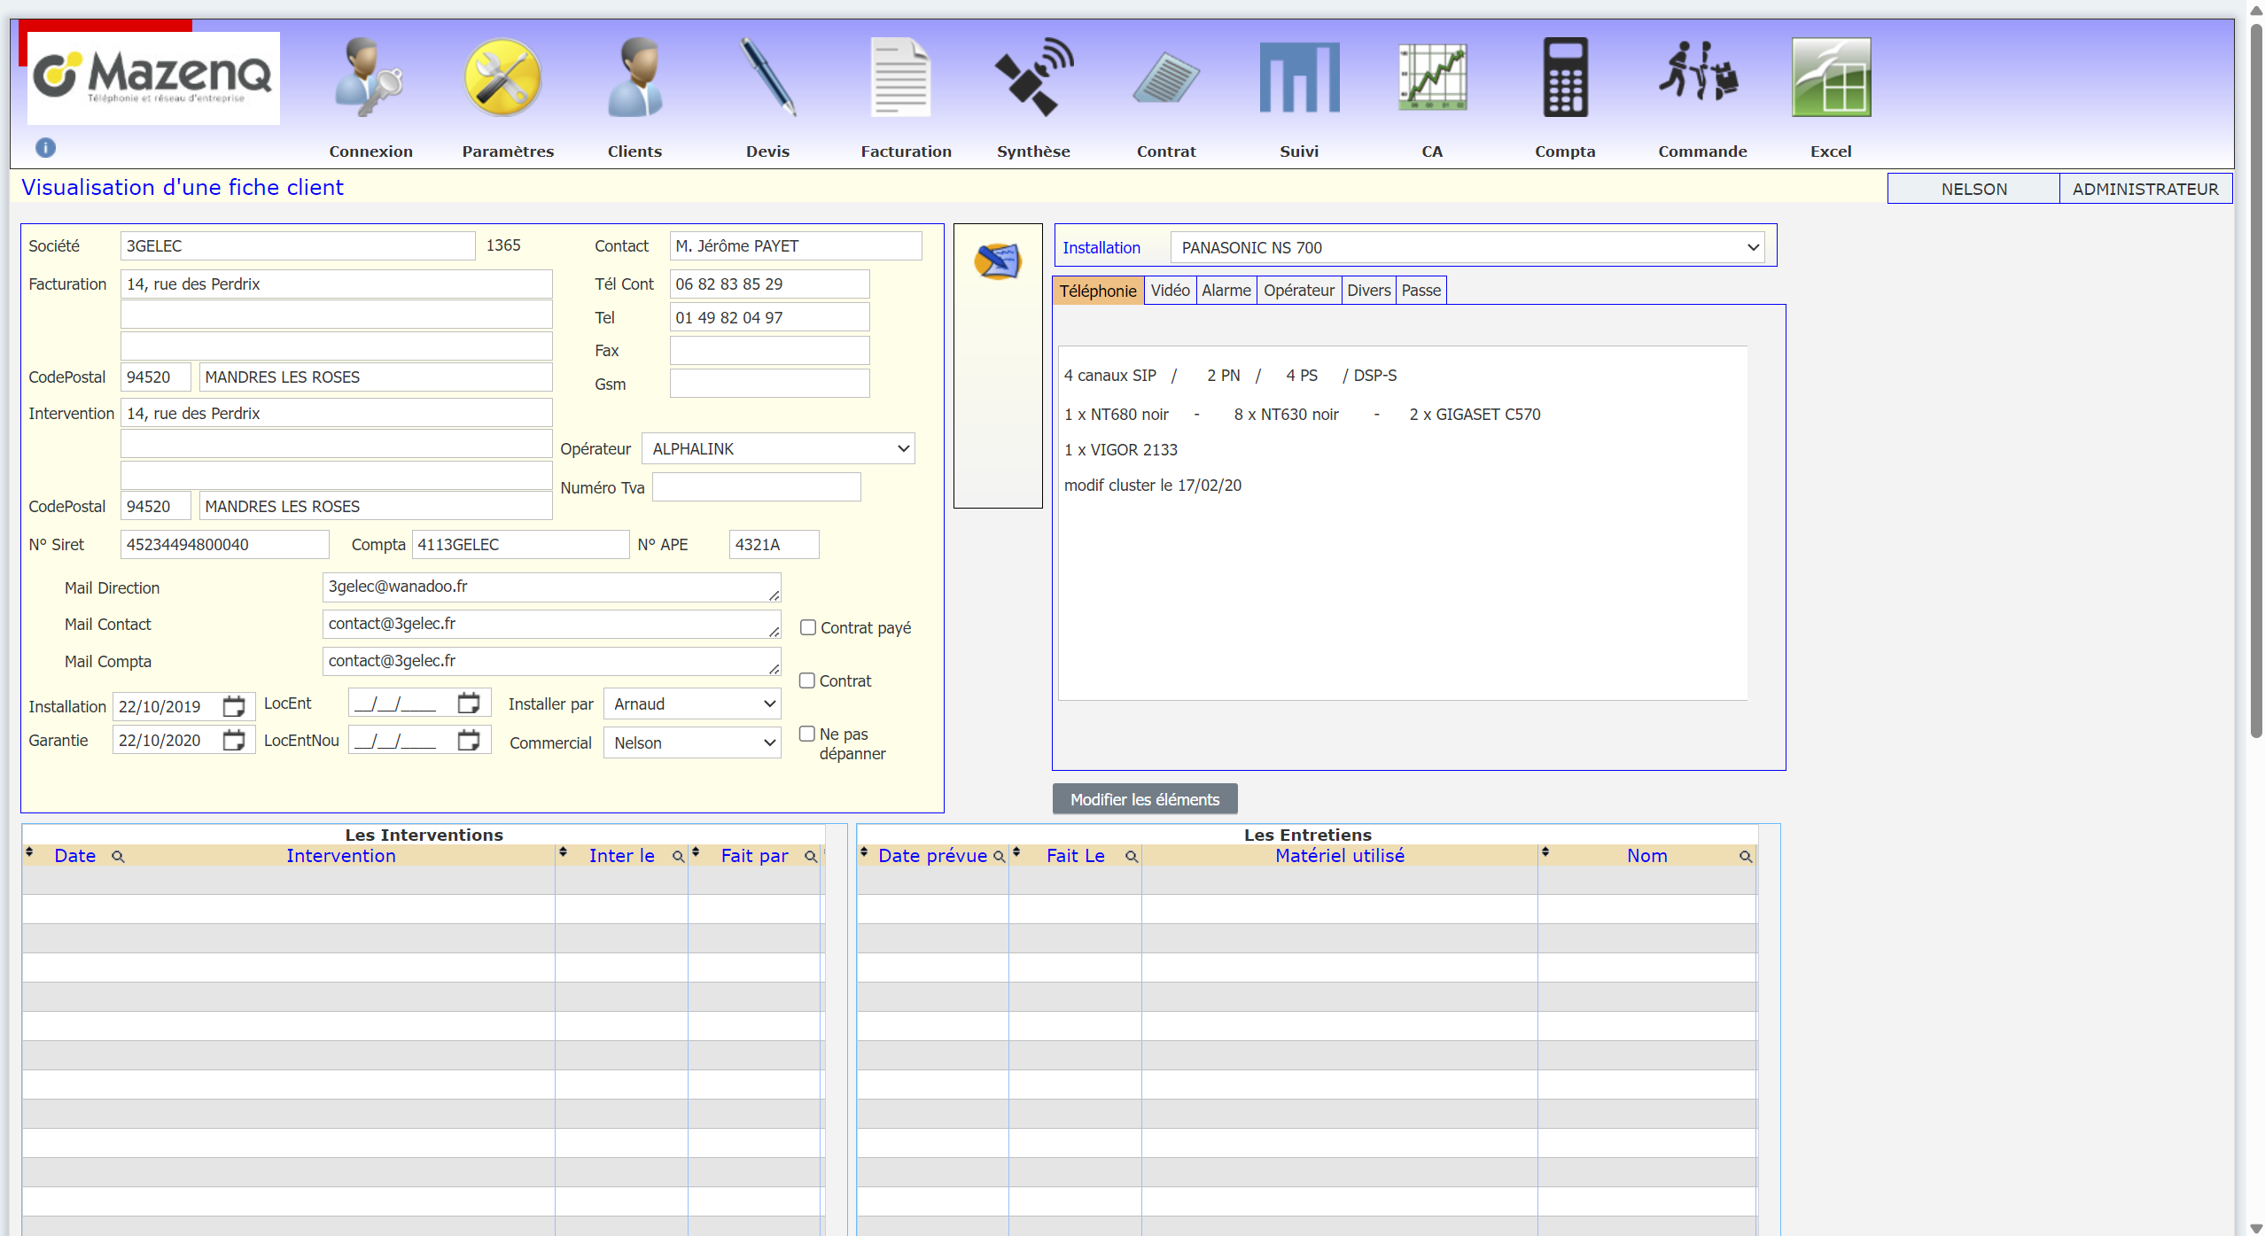This screenshot has height=1236, width=2265.
Task: Click the Modifier les éléments button
Action: (1145, 799)
